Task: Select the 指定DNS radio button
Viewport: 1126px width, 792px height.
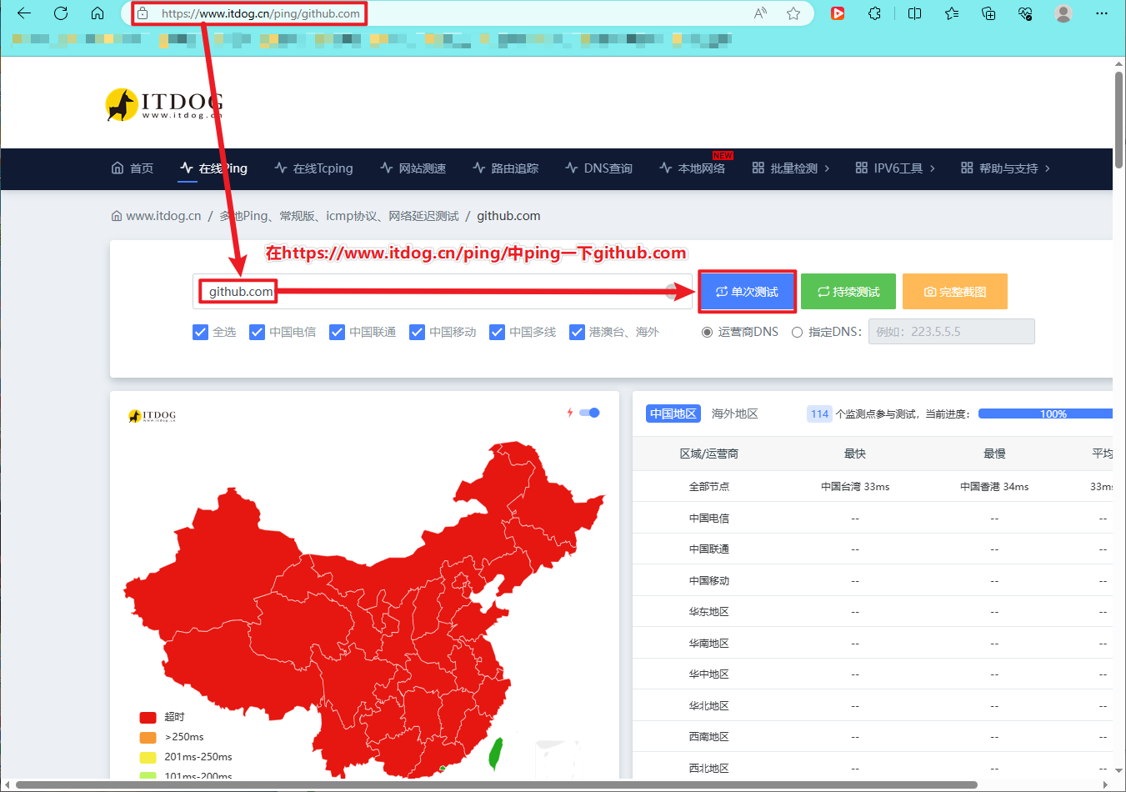Action: point(797,332)
